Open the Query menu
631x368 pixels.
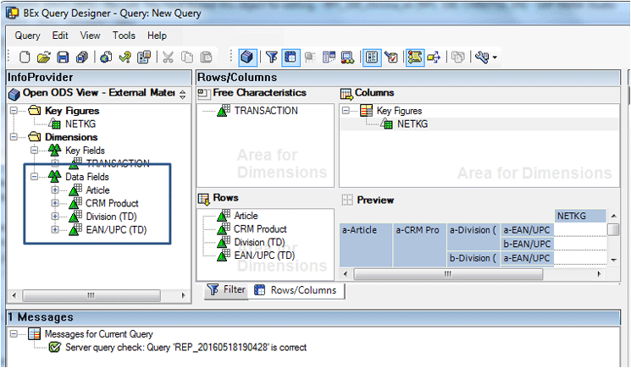[x=27, y=36]
